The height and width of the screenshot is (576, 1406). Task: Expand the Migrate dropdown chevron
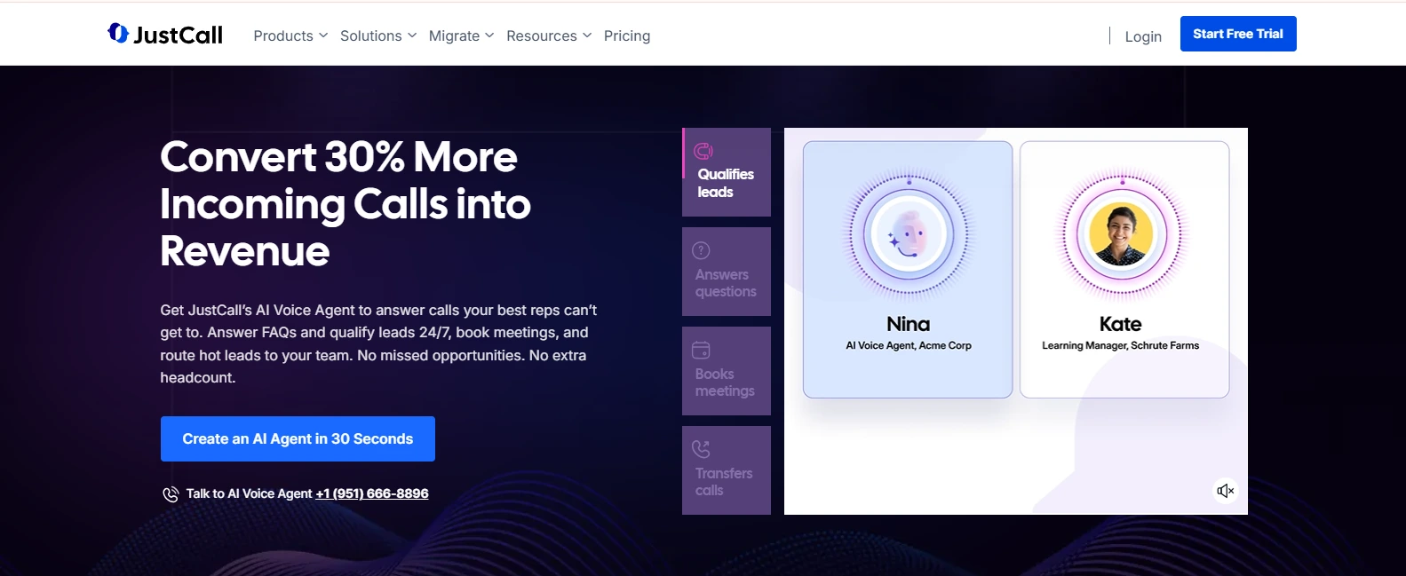pos(489,36)
